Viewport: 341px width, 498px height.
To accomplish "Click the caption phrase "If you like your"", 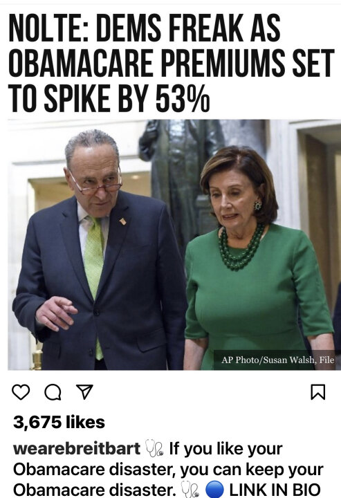I will [x=225, y=448].
